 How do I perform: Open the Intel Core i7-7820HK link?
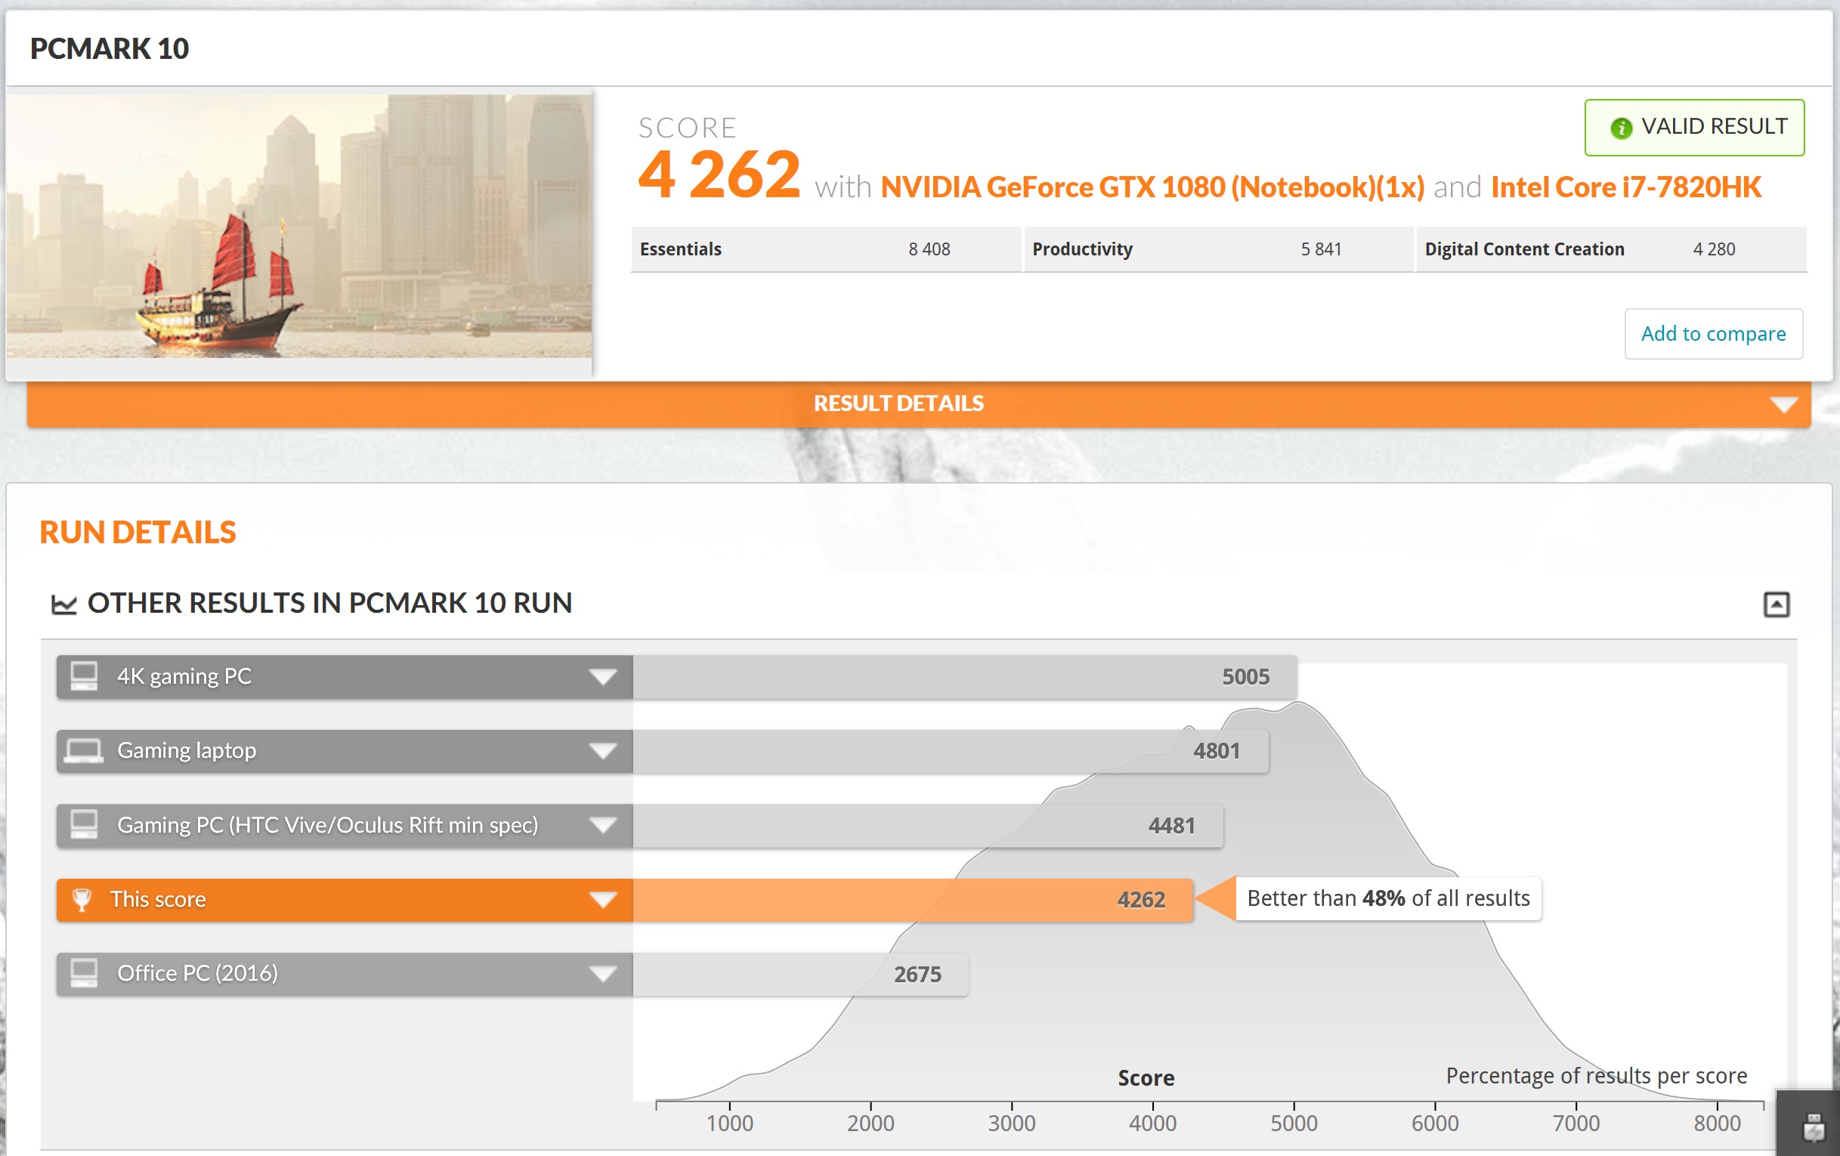[1626, 187]
